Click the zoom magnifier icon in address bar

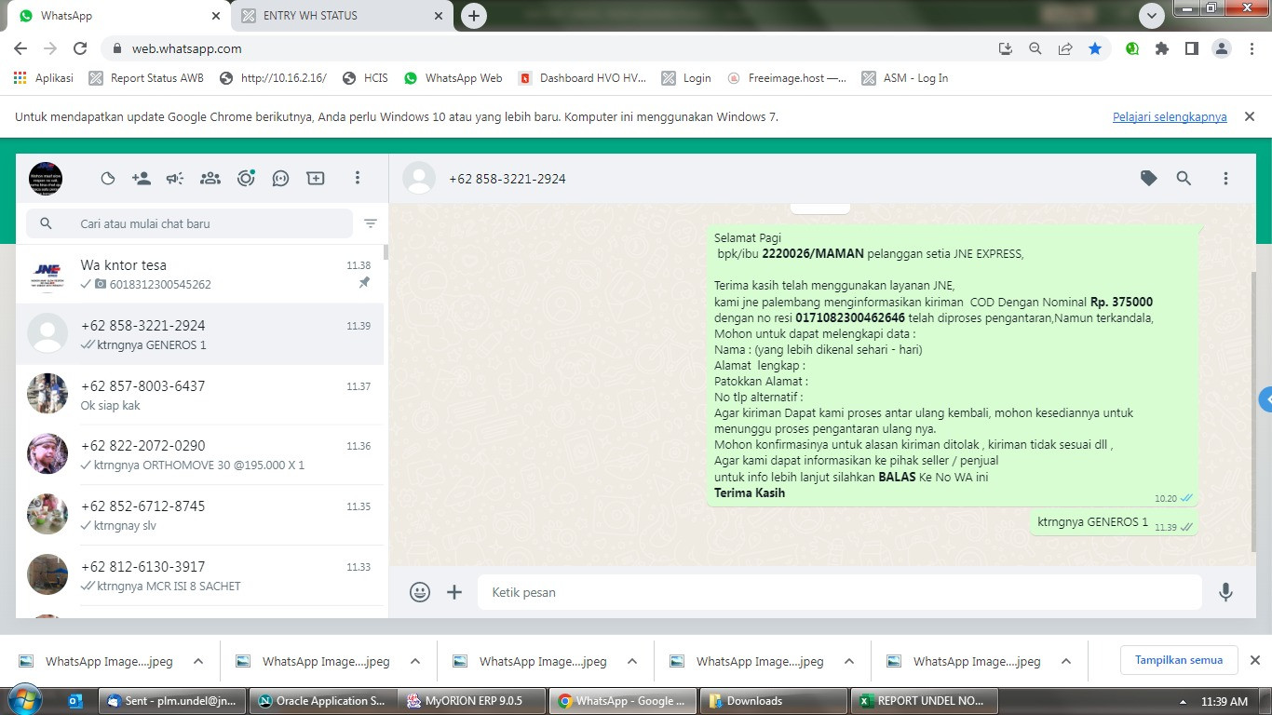point(1035,48)
